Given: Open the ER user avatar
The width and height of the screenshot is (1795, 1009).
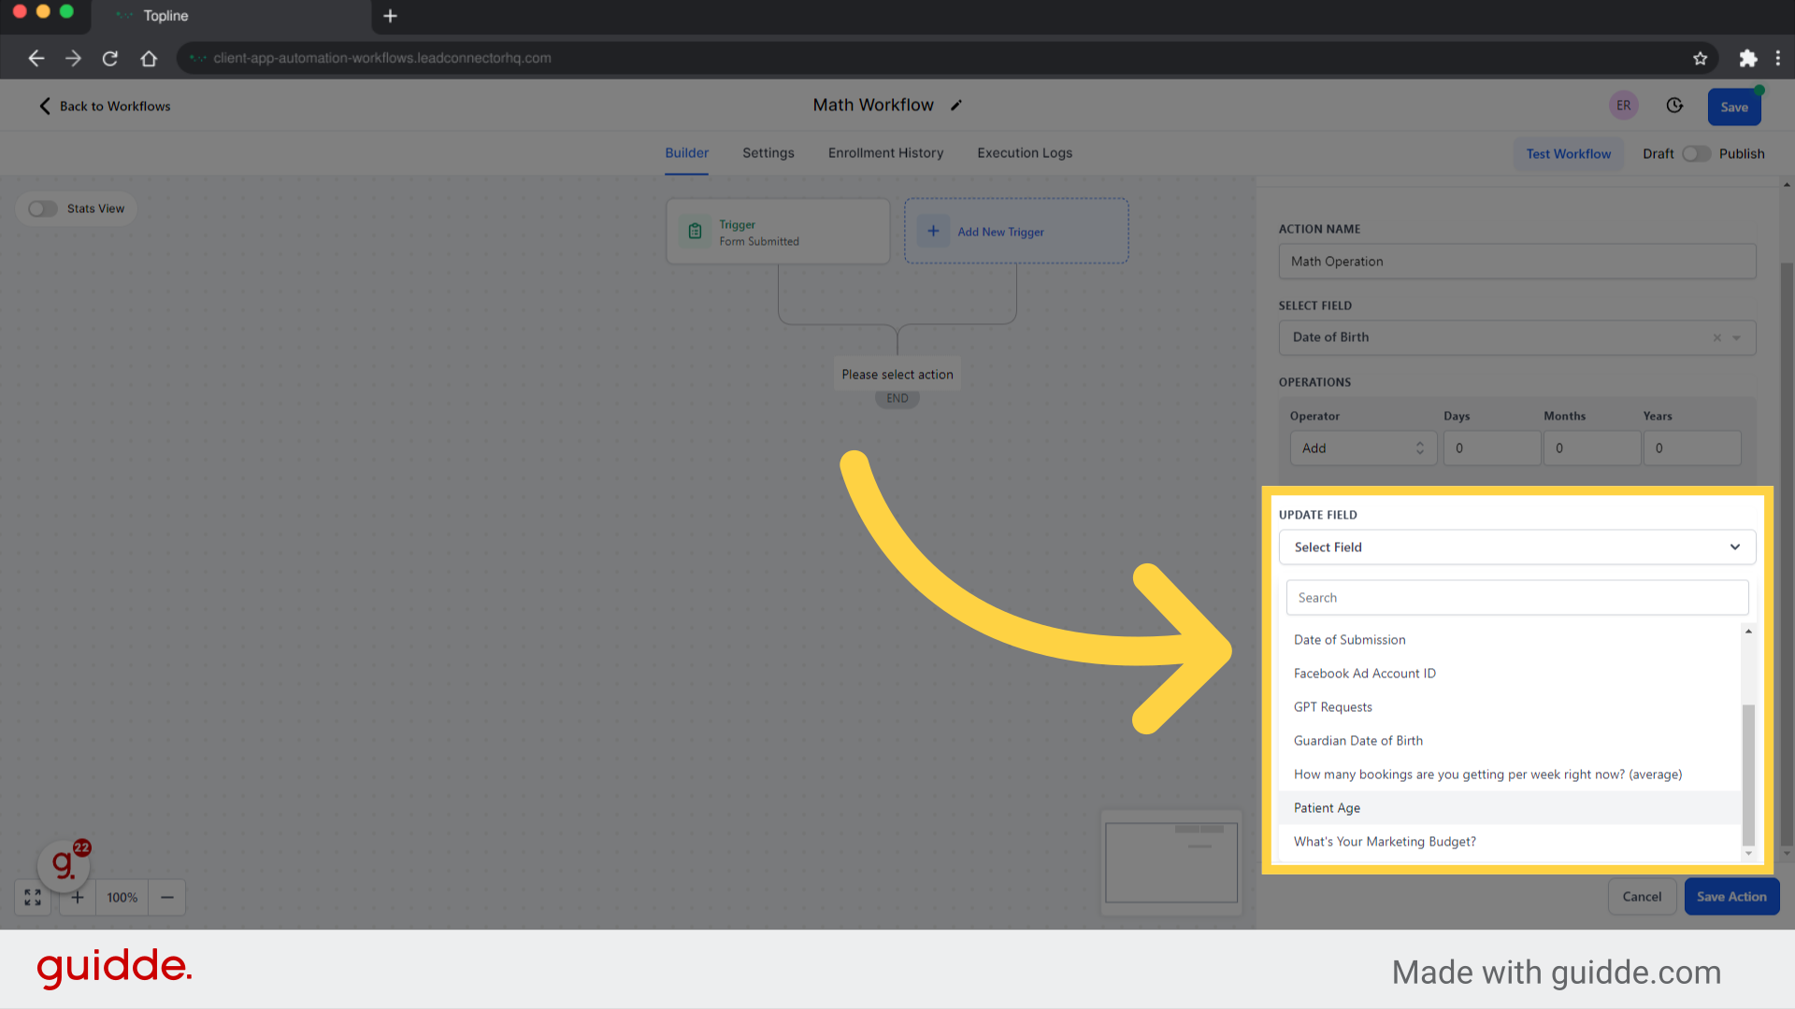Looking at the screenshot, I should [x=1624, y=106].
